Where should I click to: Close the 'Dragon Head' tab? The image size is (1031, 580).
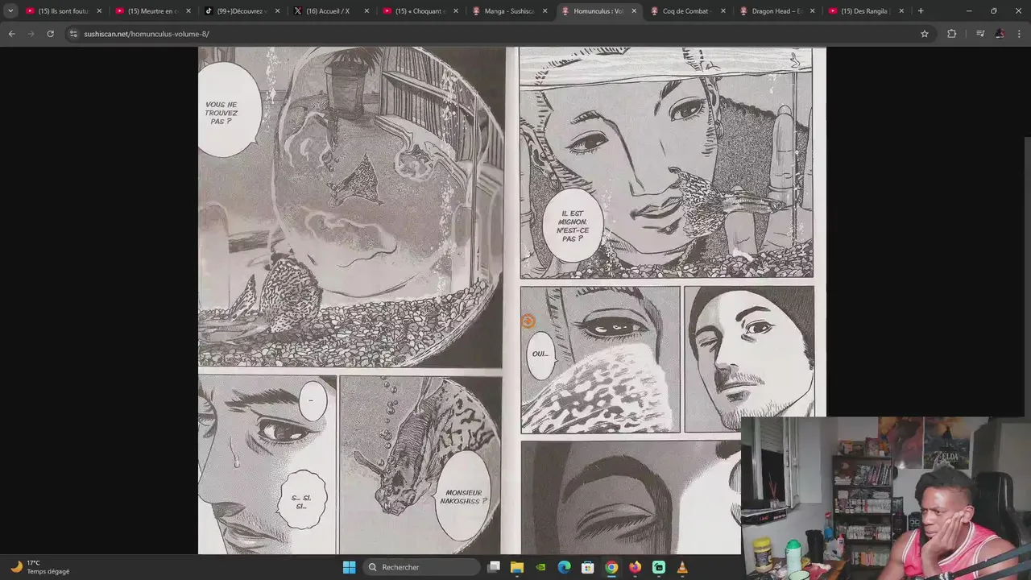pos(812,11)
